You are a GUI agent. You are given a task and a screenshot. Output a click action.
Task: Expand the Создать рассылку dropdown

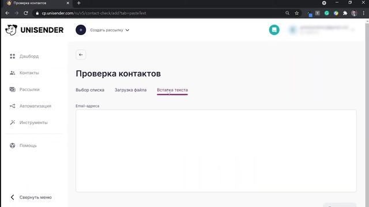pyautogui.click(x=110, y=30)
